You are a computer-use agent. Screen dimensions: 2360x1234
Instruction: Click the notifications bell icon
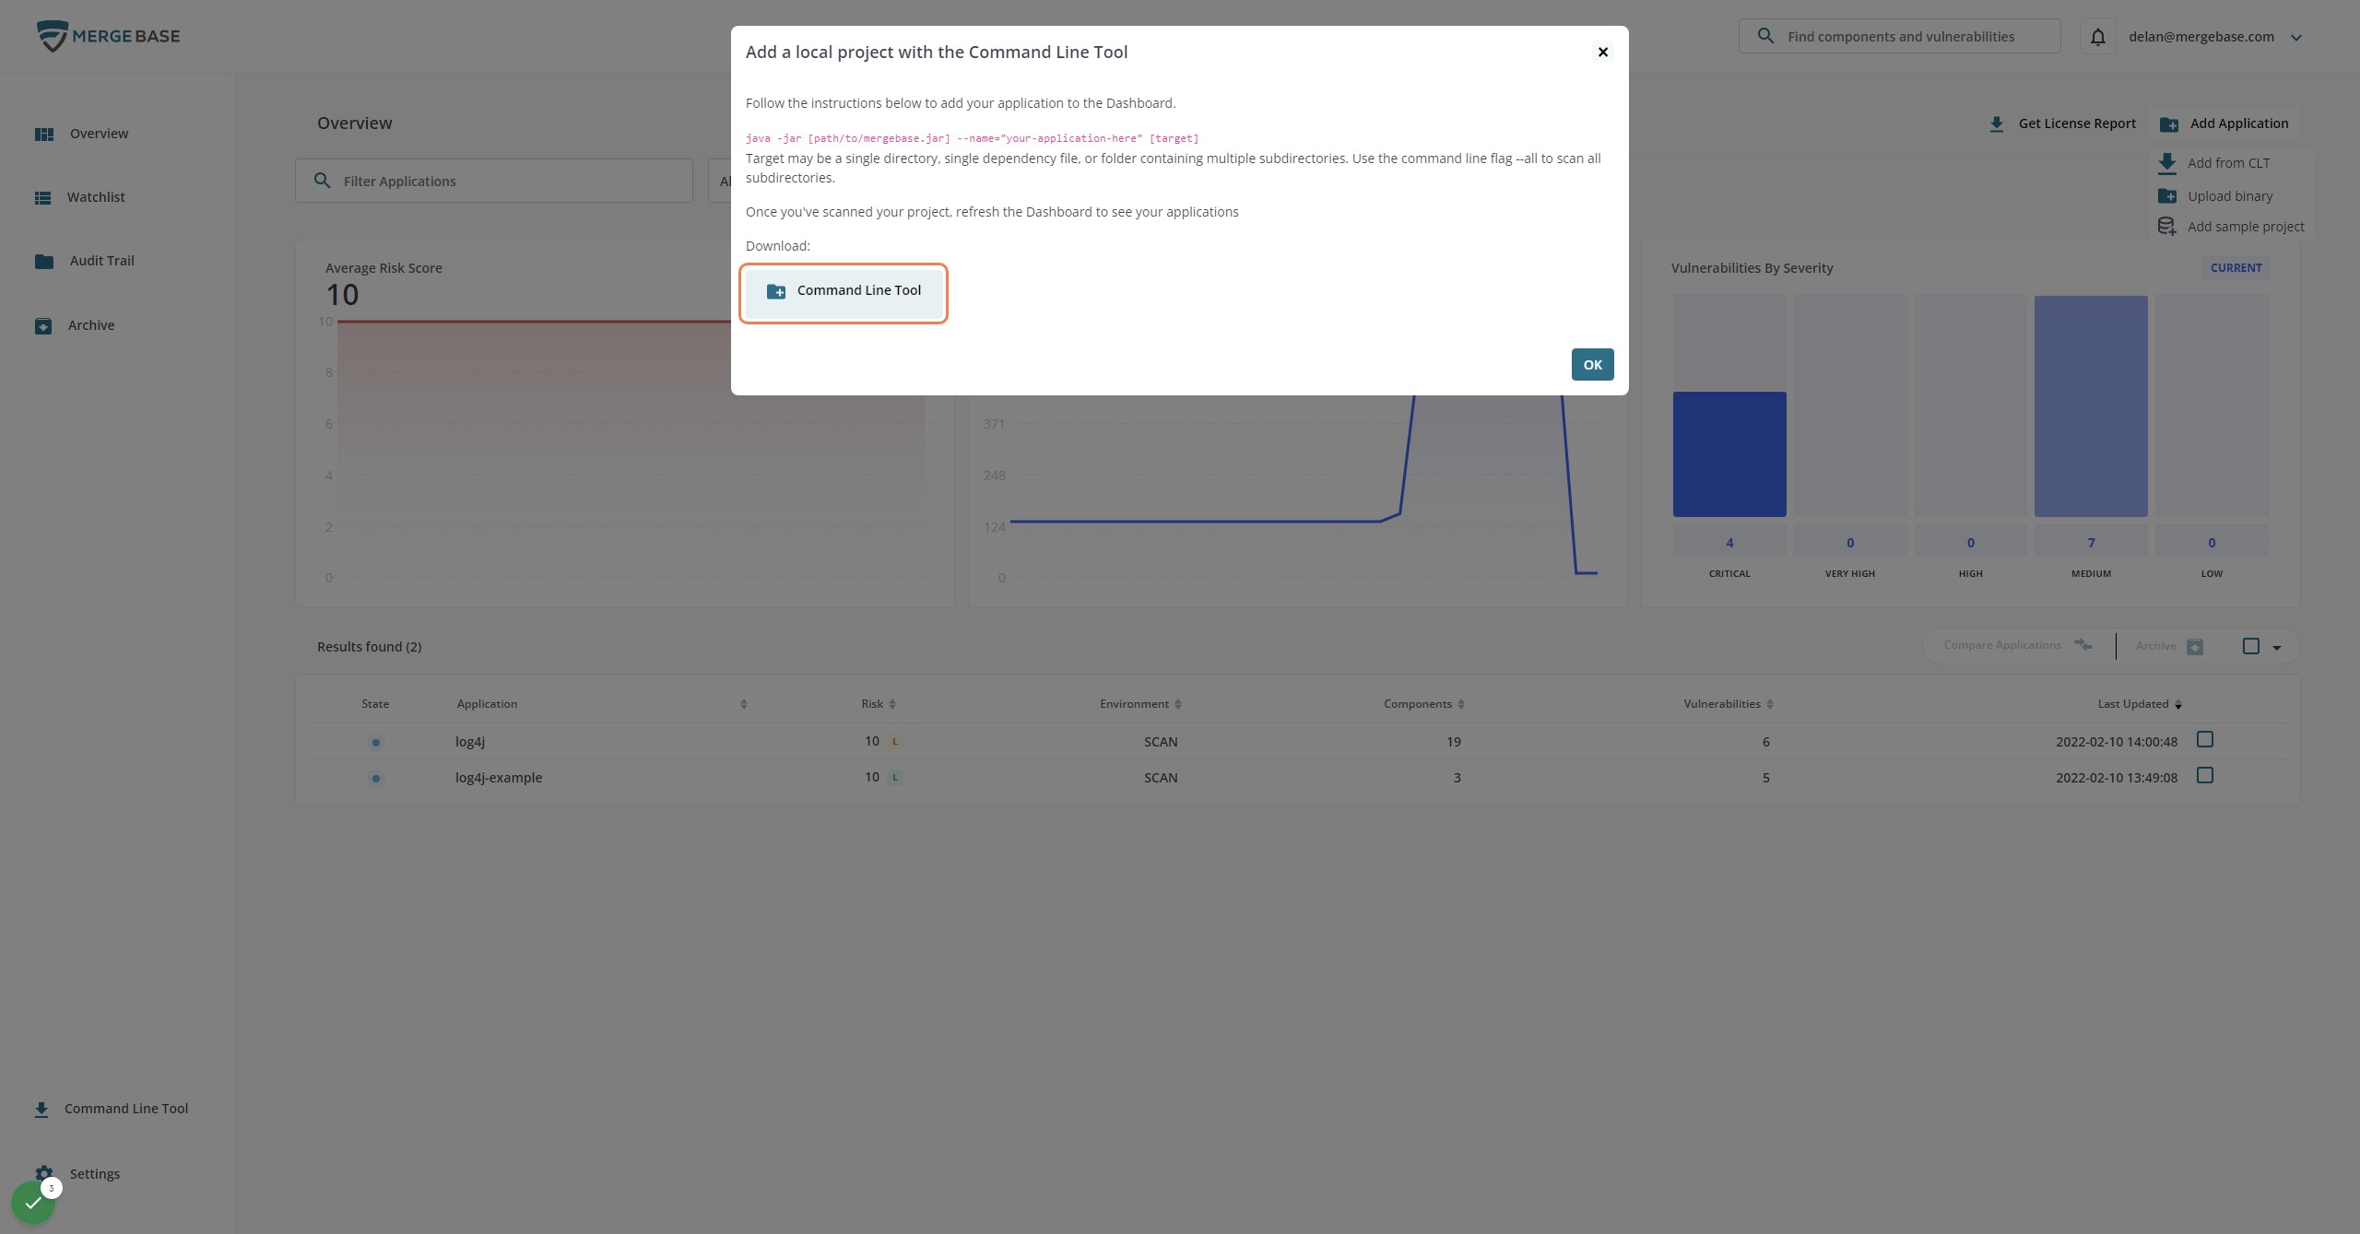coord(2097,37)
